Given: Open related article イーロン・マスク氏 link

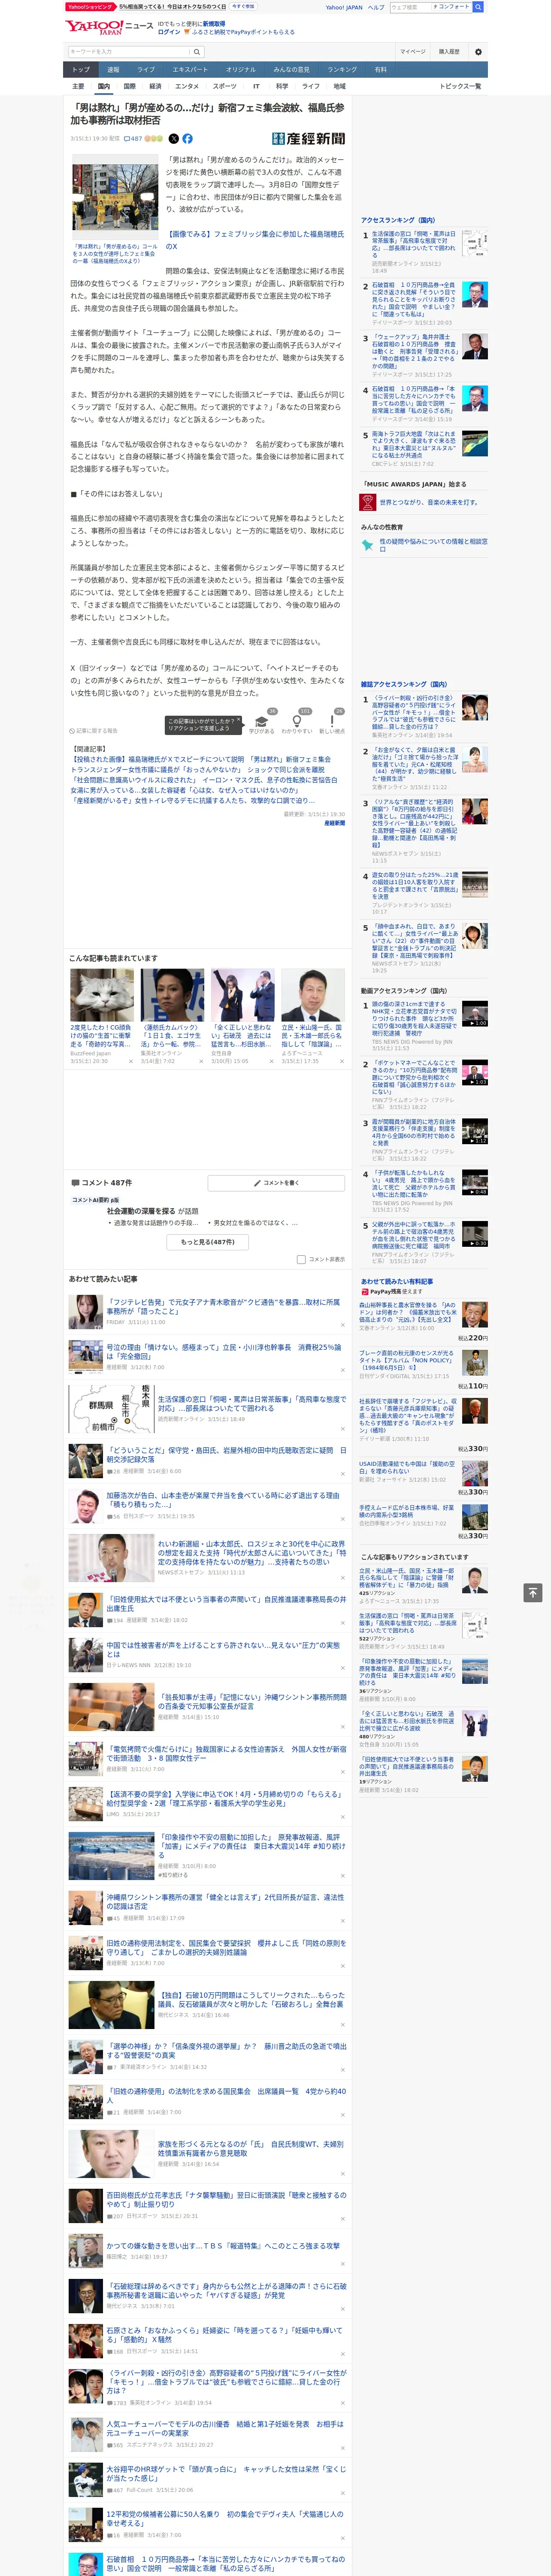Looking at the screenshot, I should click(203, 781).
